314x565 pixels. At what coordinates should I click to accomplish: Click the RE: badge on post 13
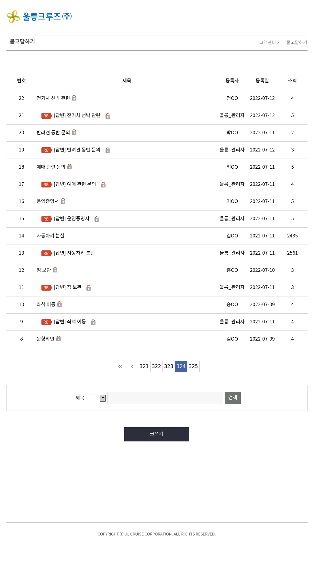pos(47,253)
